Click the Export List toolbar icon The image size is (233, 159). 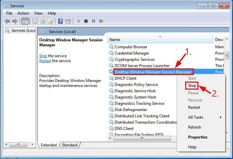click(x=50, y=21)
